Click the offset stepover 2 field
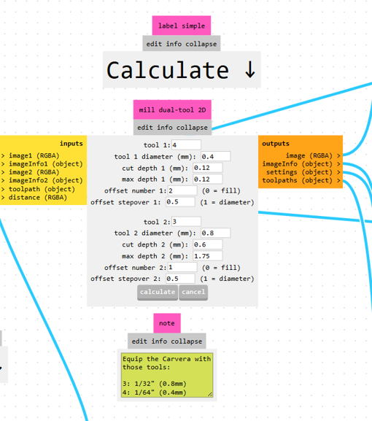 [x=180, y=279]
